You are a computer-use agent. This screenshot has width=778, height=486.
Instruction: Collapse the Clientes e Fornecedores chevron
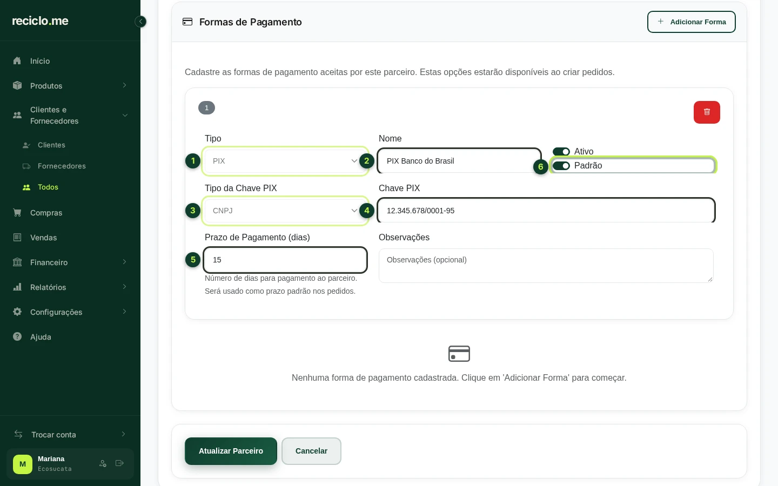(125, 115)
